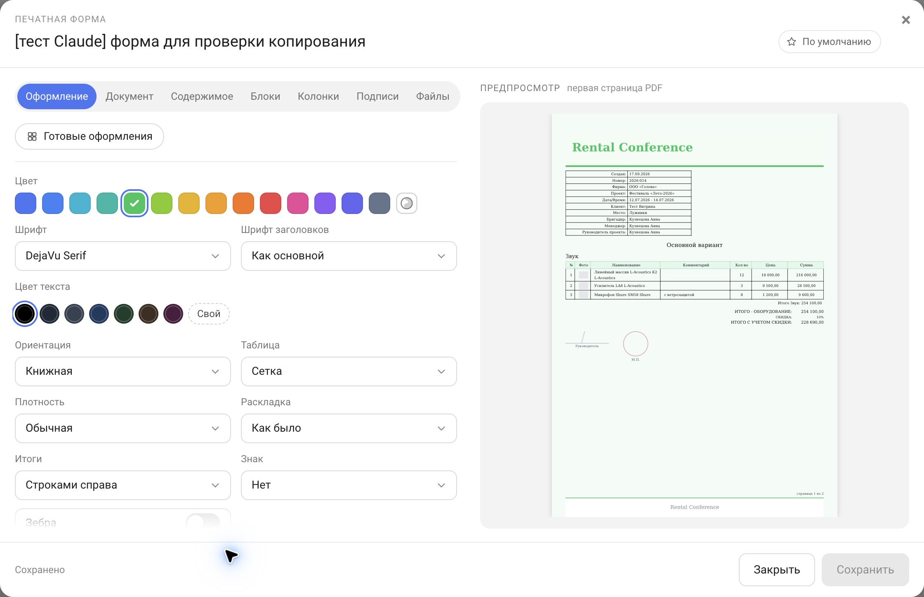This screenshot has width=924, height=597.
Task: Select the slate gray accent color swatch
Action: (379, 203)
